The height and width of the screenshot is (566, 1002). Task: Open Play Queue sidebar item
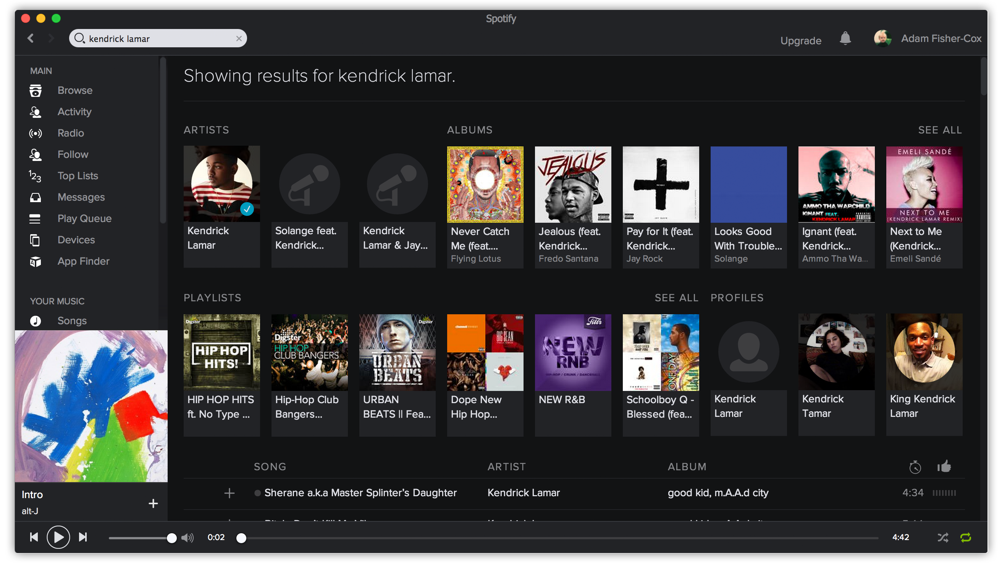[x=84, y=219]
